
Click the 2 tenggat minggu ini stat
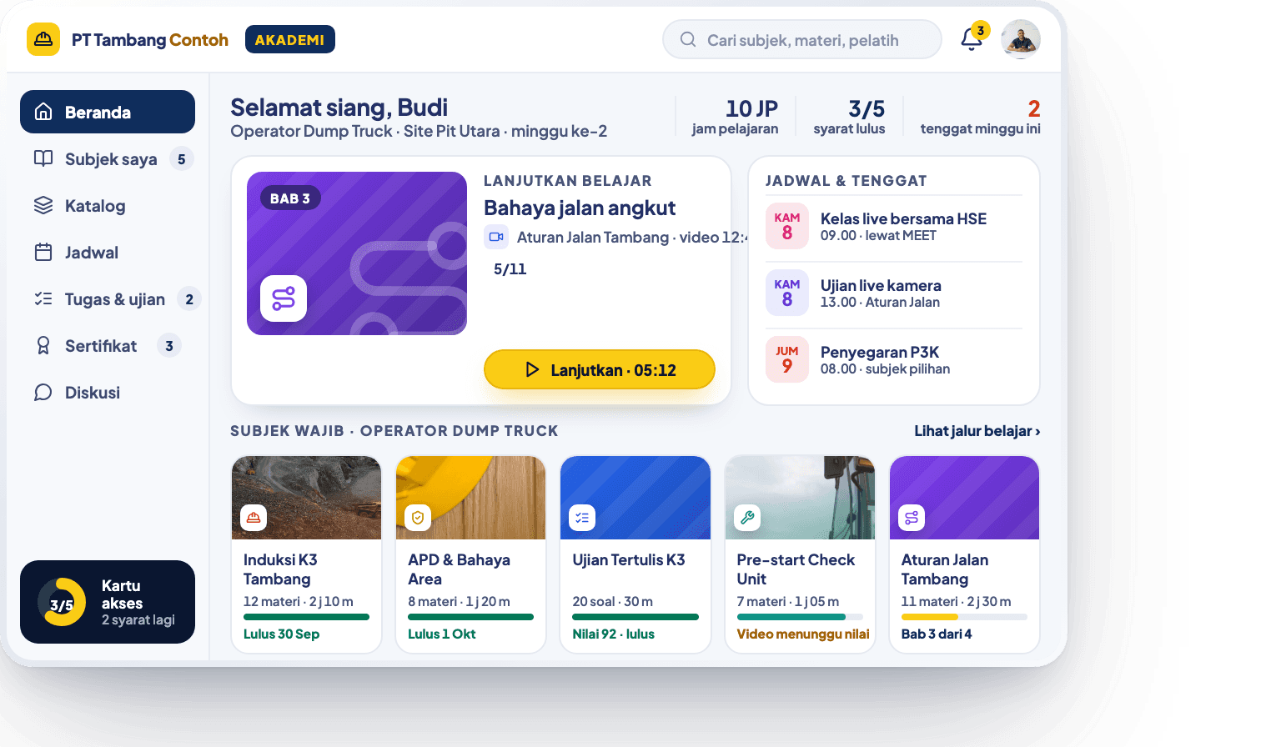[x=981, y=117]
